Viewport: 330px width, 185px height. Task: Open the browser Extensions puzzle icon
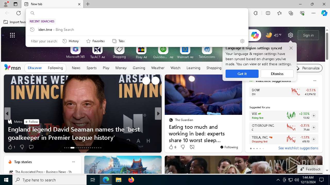tap(255, 13)
